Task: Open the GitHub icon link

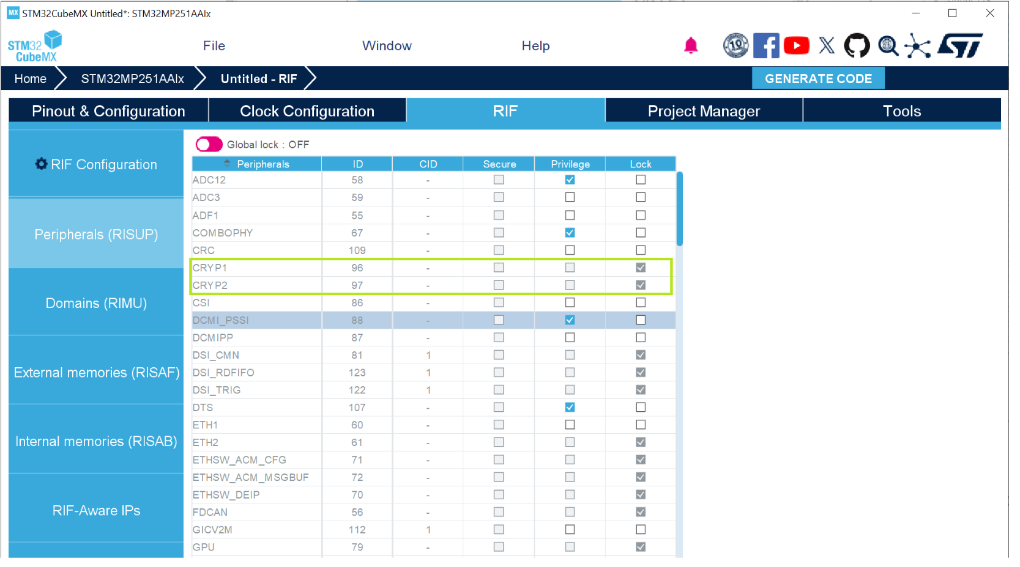Action: pos(857,46)
